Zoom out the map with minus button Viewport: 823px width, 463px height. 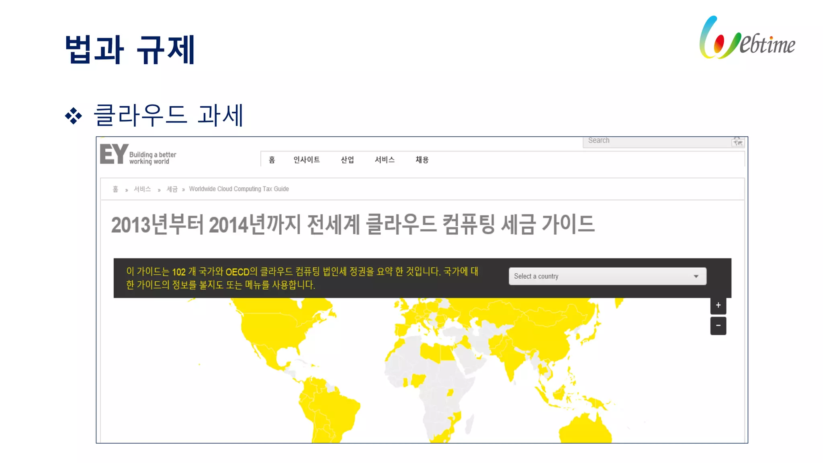(718, 326)
